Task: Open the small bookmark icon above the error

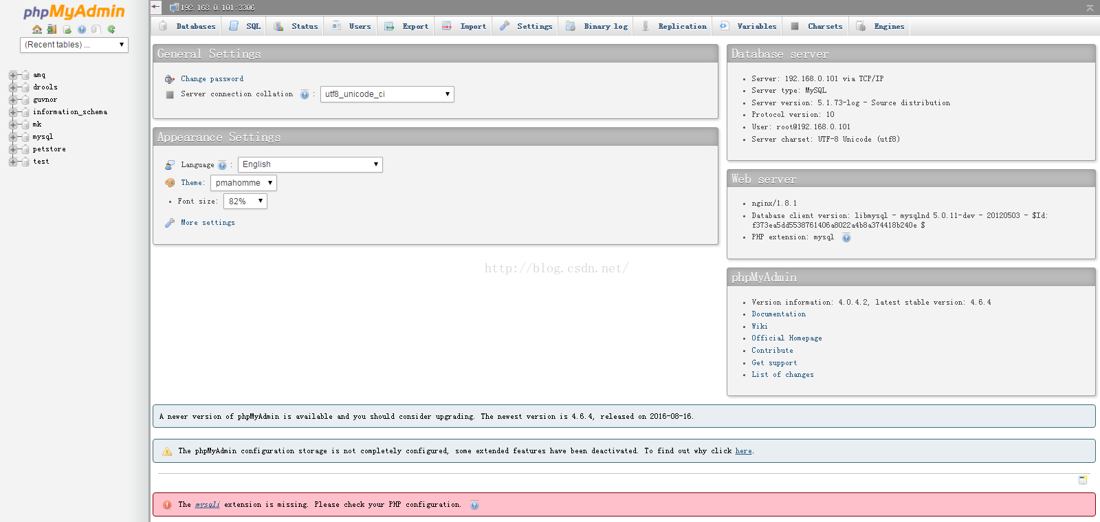Action: click(1083, 479)
